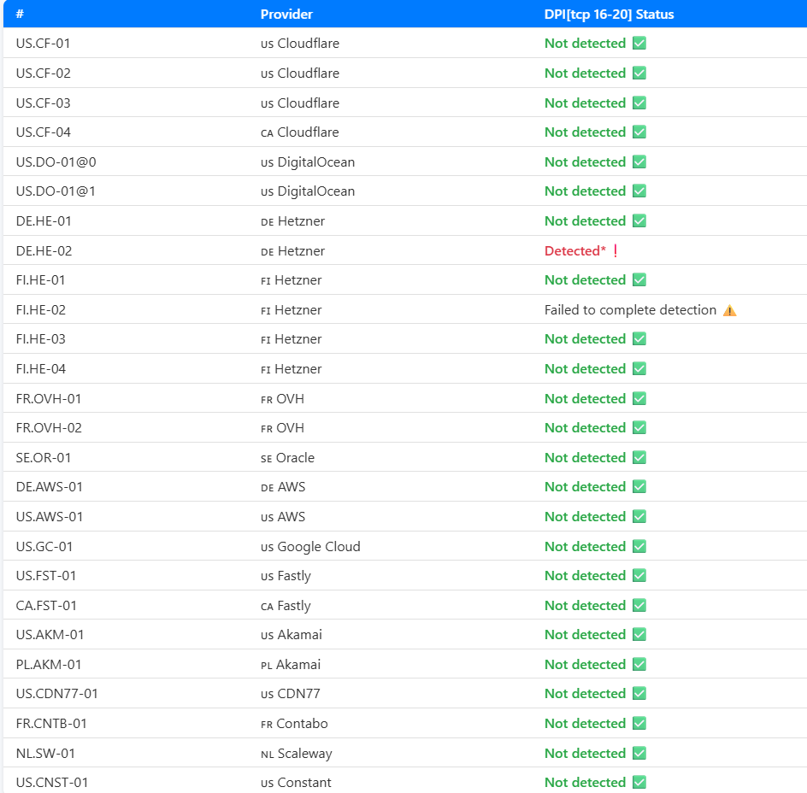The image size is (807, 793).
Task: Click the FR Contabo provider cell
Action: click(294, 724)
